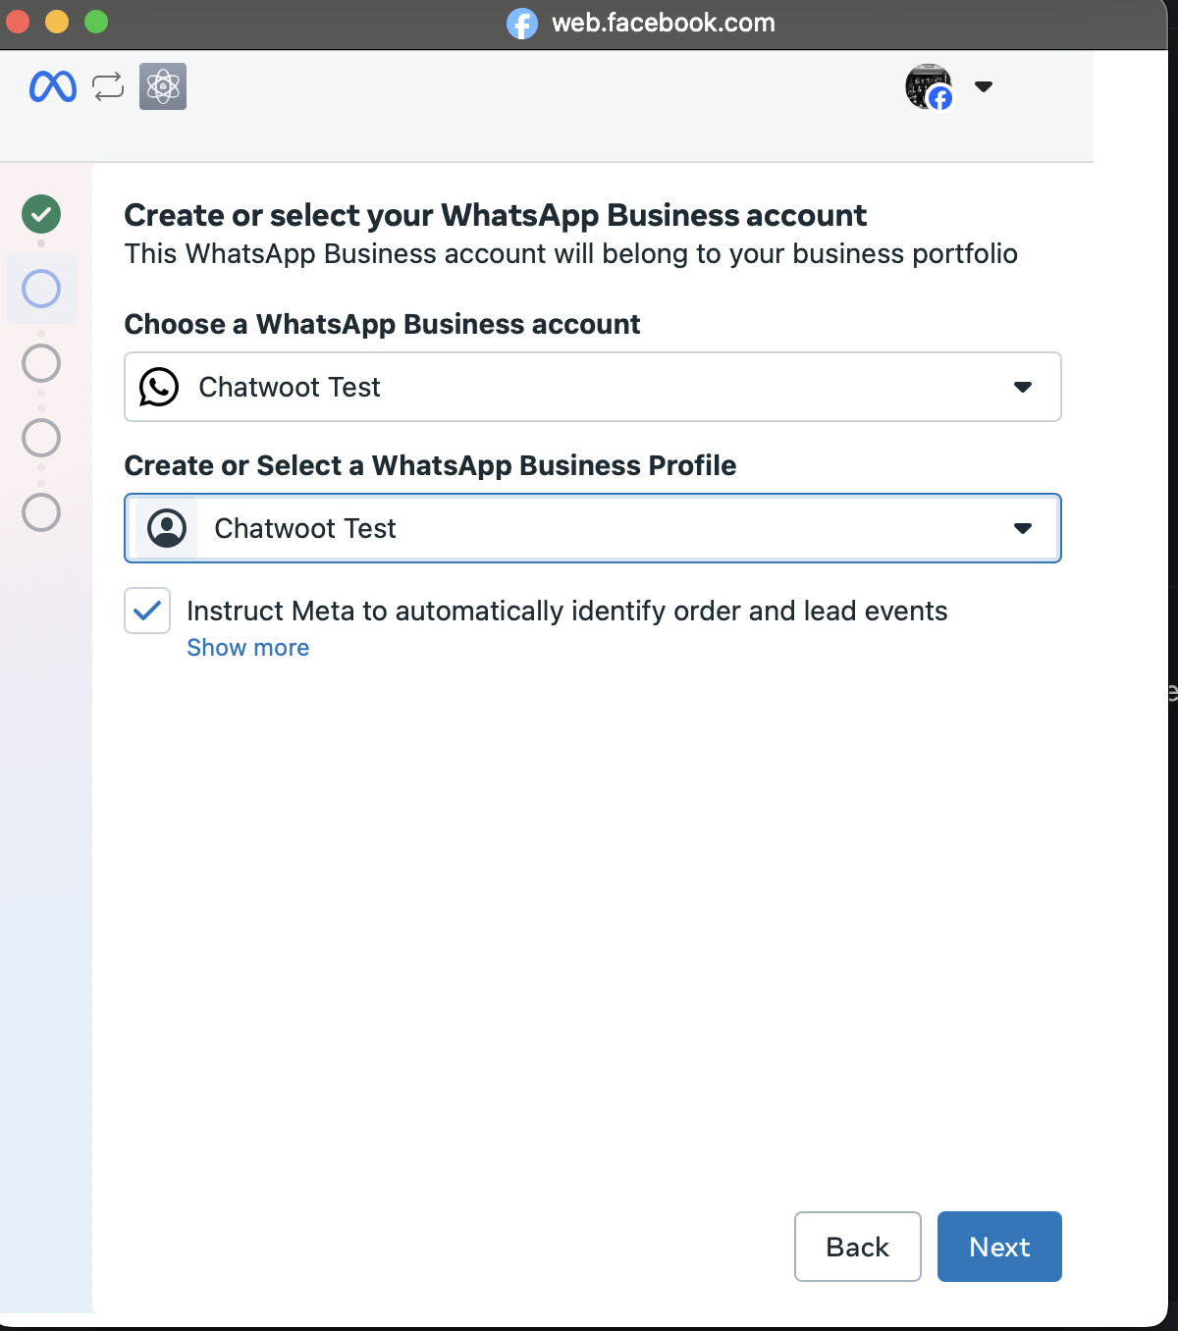The height and width of the screenshot is (1331, 1178).
Task: Open the WhatsApp Business account dropdown
Action: (x=593, y=387)
